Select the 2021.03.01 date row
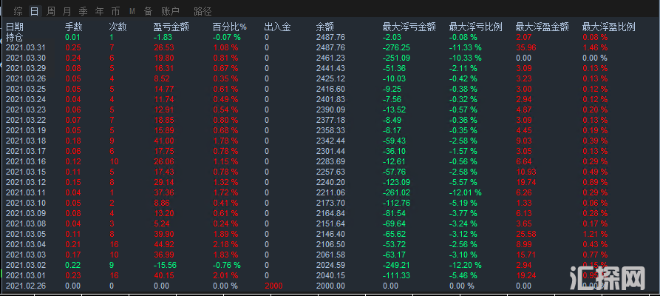660x296 pixels. [x=25, y=275]
